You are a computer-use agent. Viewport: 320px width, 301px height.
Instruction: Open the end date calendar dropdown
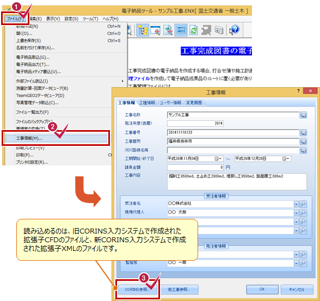[x=286, y=159]
